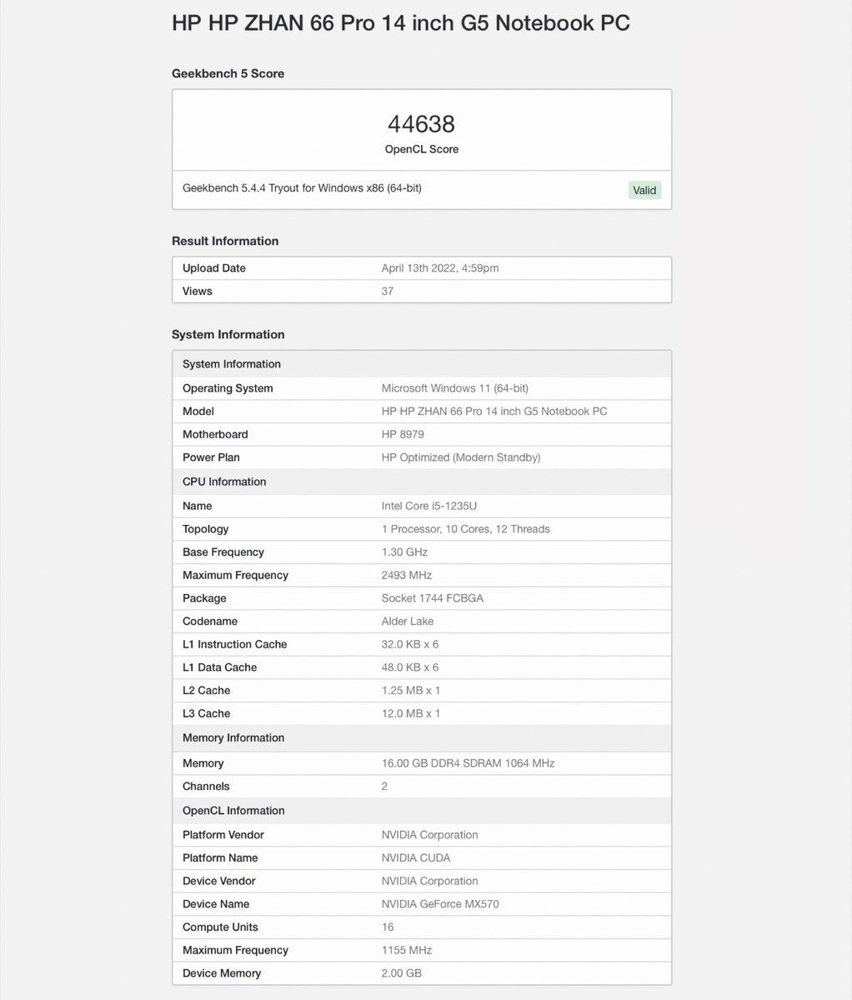Click the Intel Core i5-1235U processor name

tap(429, 506)
